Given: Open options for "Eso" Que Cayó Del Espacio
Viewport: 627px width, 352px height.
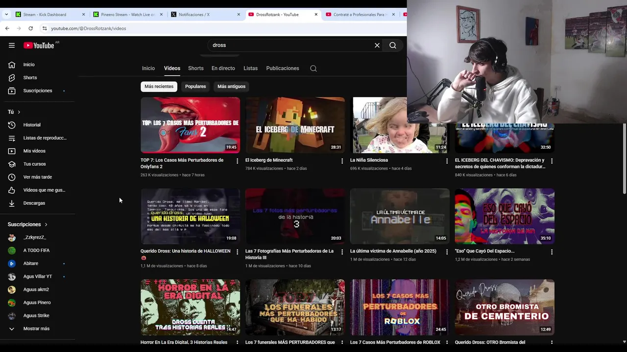Looking at the screenshot, I should tap(552, 252).
